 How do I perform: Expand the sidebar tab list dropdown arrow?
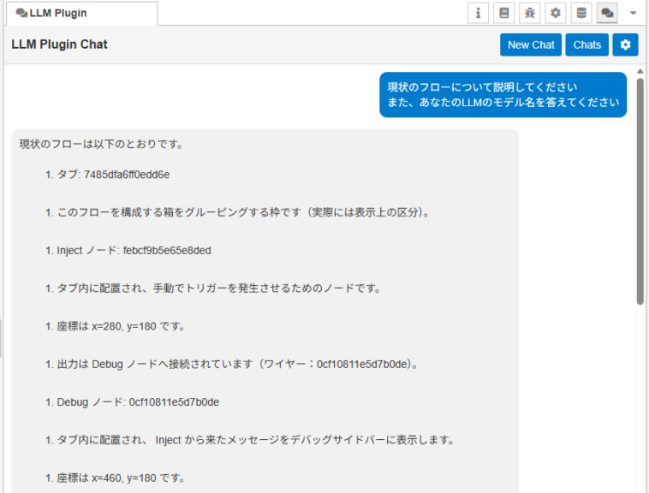tap(633, 13)
